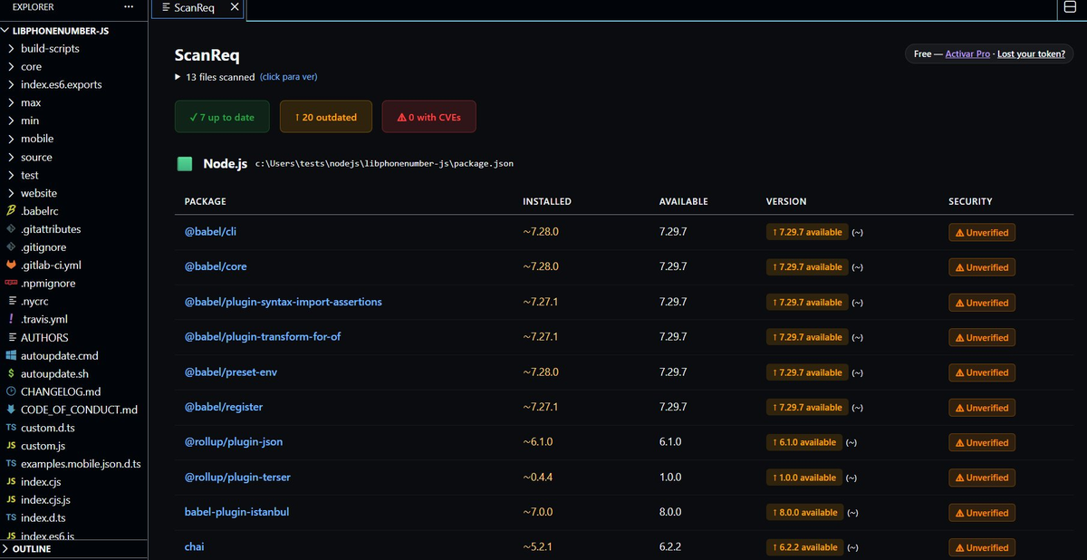The height and width of the screenshot is (560, 1087).
Task: Open the @rollup/plugin-json package link
Action: (x=234, y=442)
